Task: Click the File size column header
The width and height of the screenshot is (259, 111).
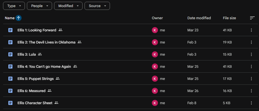Action: (x=229, y=18)
